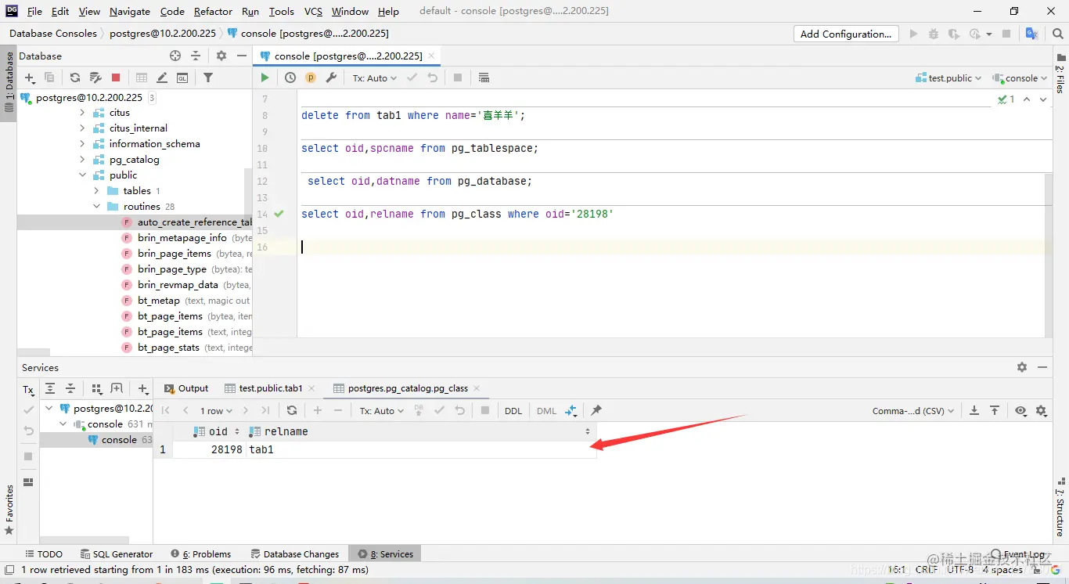Open 6: Problems tool window

pos(201,553)
